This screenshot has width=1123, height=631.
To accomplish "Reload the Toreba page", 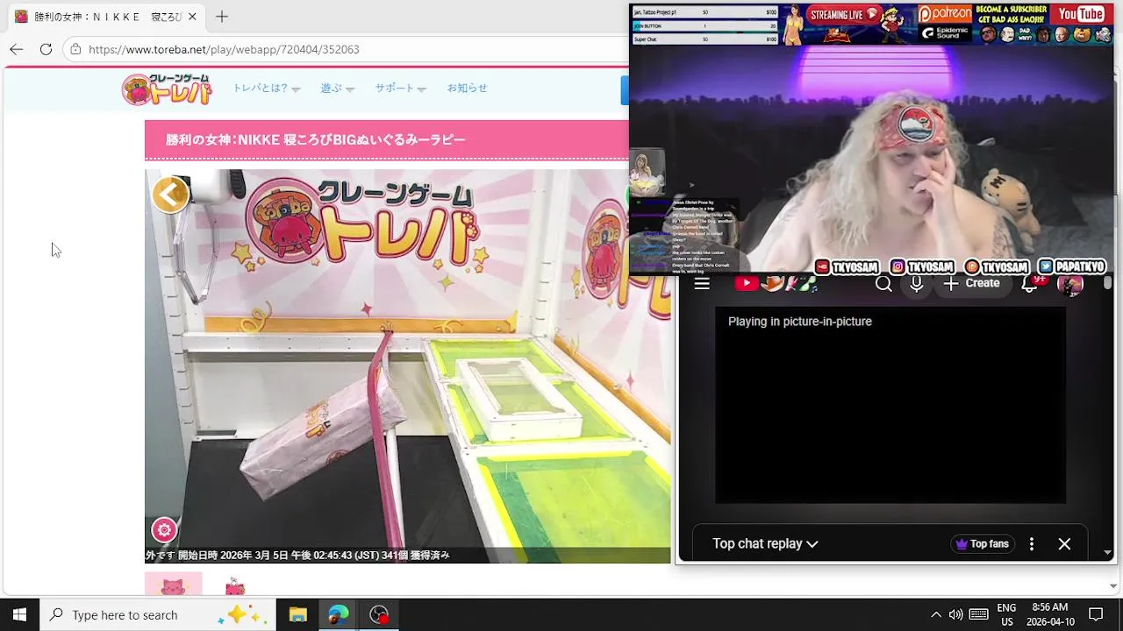I will pyautogui.click(x=46, y=49).
